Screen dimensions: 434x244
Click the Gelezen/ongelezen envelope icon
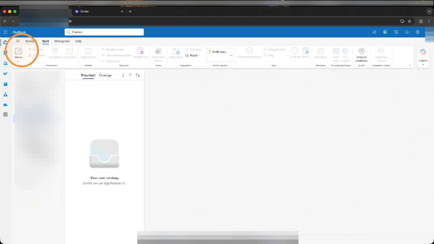(x=249, y=51)
